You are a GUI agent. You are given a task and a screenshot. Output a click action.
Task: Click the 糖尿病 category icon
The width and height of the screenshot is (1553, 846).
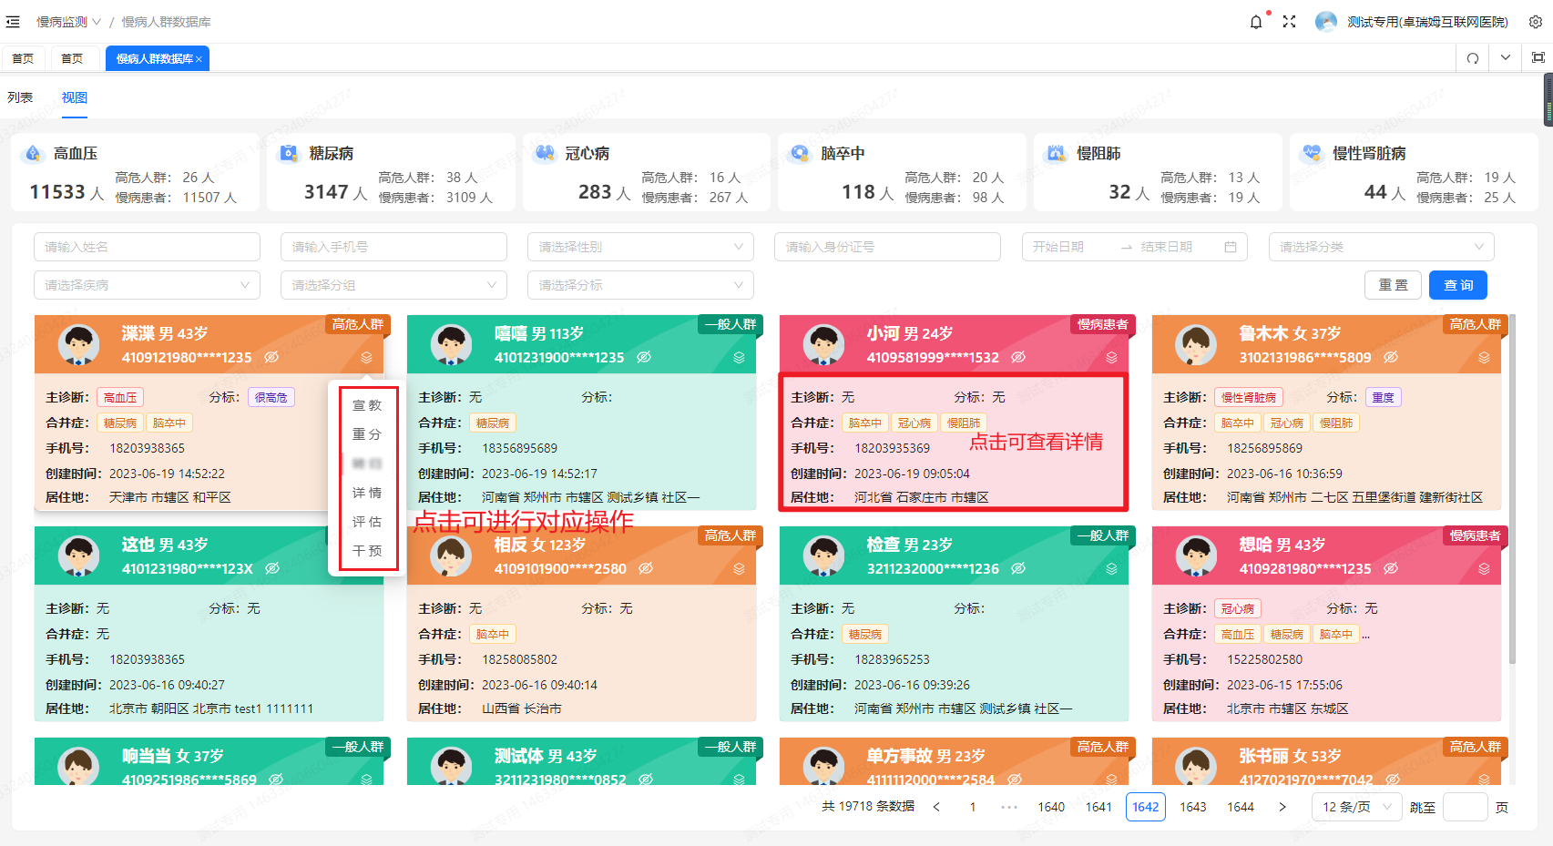(x=289, y=153)
